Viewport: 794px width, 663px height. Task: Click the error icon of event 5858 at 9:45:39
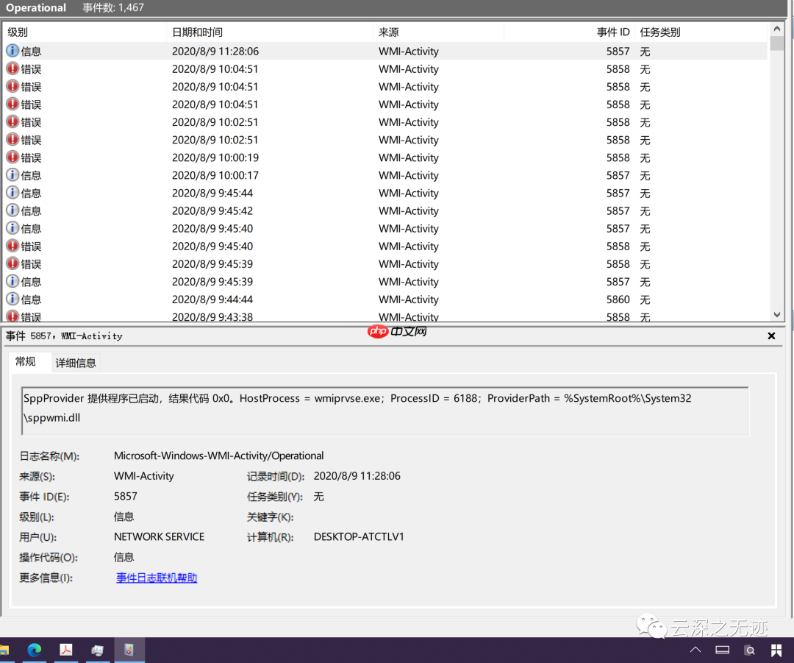12,263
